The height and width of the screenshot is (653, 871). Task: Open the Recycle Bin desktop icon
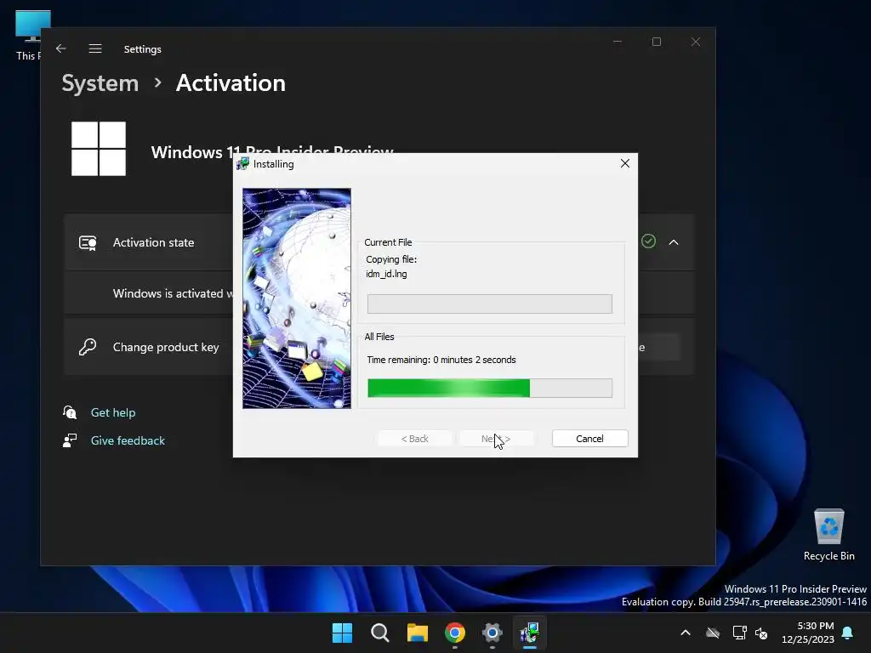tap(828, 535)
